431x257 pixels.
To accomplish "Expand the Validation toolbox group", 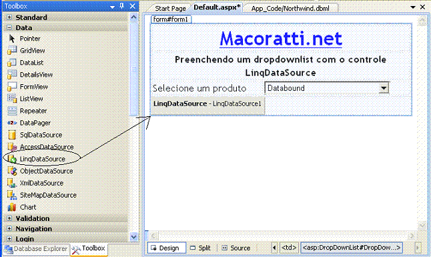I will tap(9, 218).
